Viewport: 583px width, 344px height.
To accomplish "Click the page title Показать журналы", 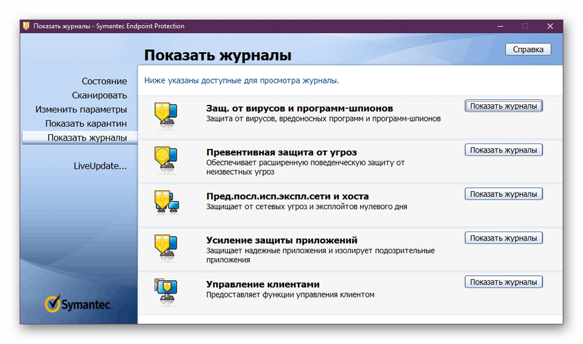I will (217, 55).
